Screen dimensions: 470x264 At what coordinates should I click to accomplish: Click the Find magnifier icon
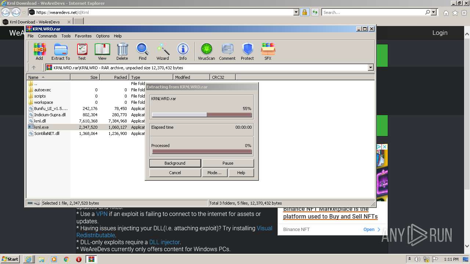tap(142, 51)
